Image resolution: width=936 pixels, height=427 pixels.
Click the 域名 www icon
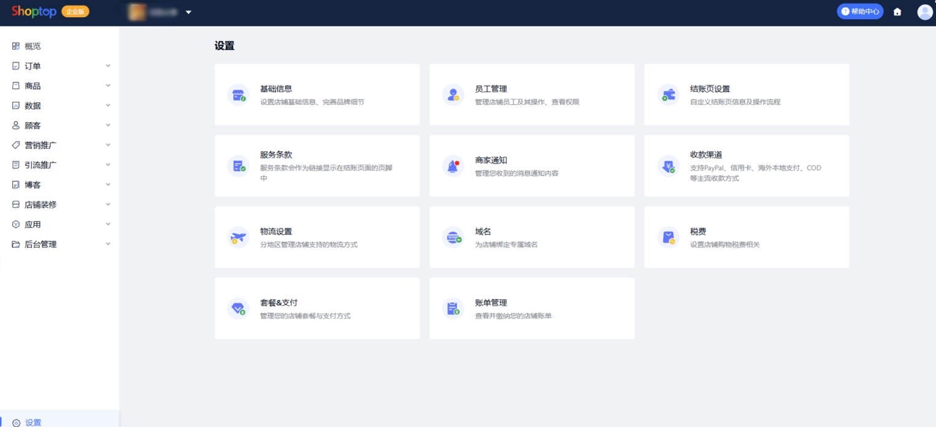click(x=453, y=237)
